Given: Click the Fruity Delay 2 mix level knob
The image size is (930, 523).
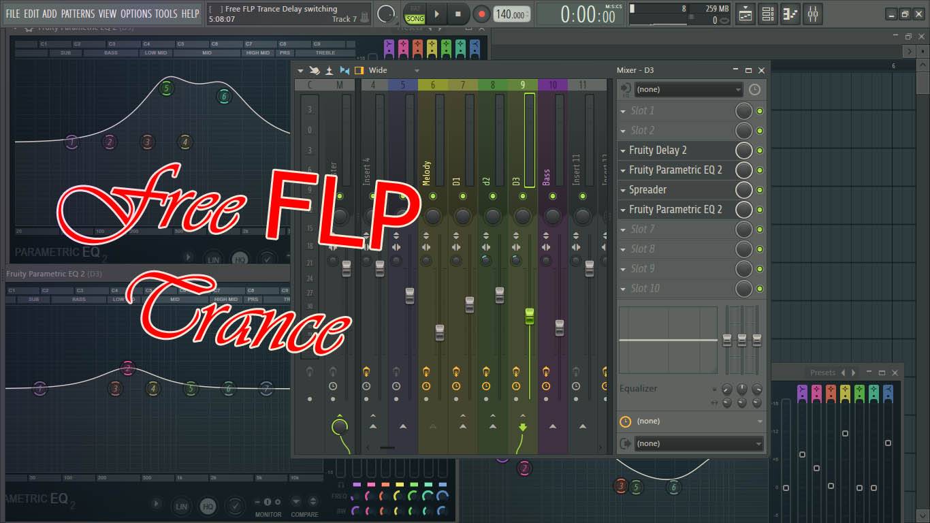Looking at the screenshot, I should click(743, 150).
